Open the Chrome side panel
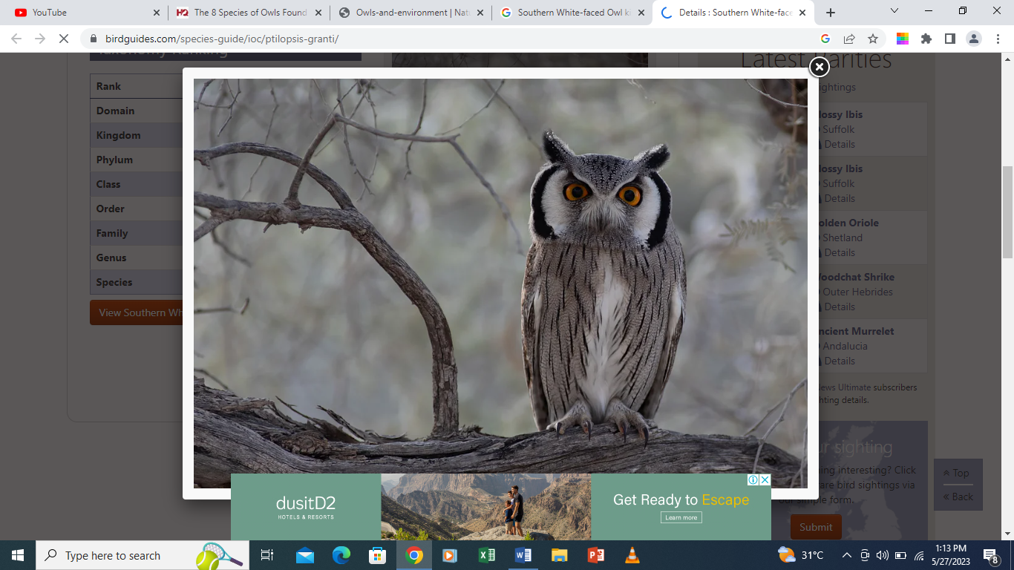 pos(949,39)
